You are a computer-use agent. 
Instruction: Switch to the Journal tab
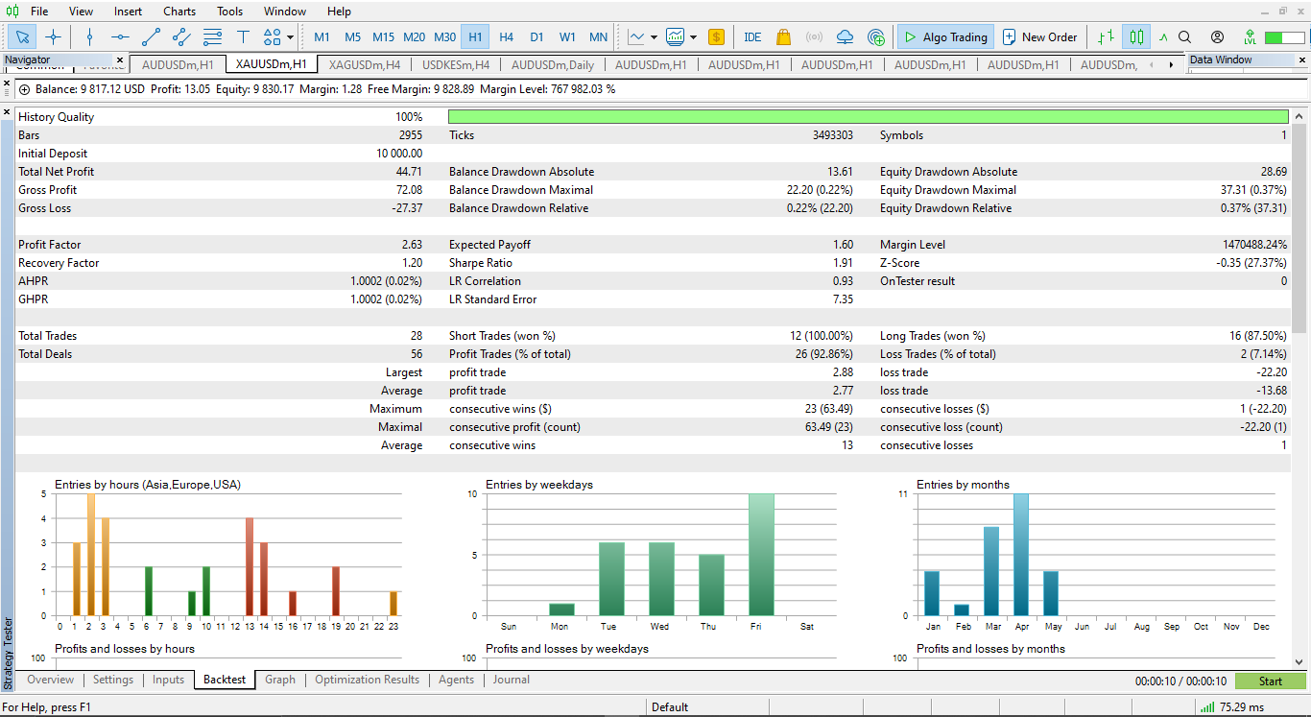511,680
